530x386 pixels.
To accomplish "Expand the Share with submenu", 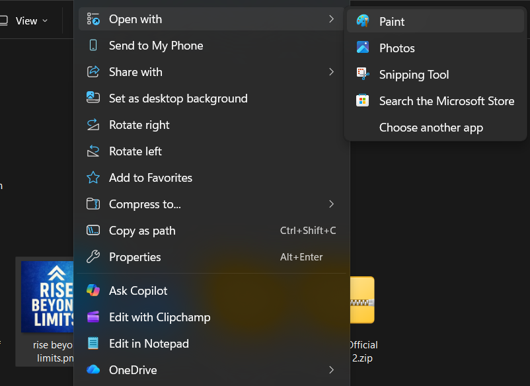I will click(x=332, y=72).
